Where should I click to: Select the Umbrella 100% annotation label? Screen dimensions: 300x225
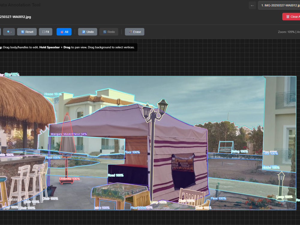pos(70,179)
